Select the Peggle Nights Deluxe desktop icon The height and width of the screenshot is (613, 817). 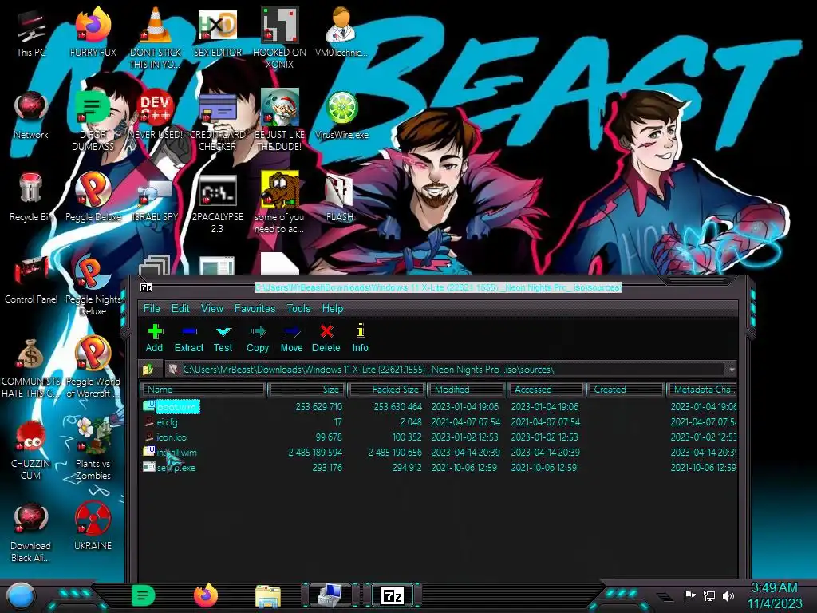[x=93, y=286]
